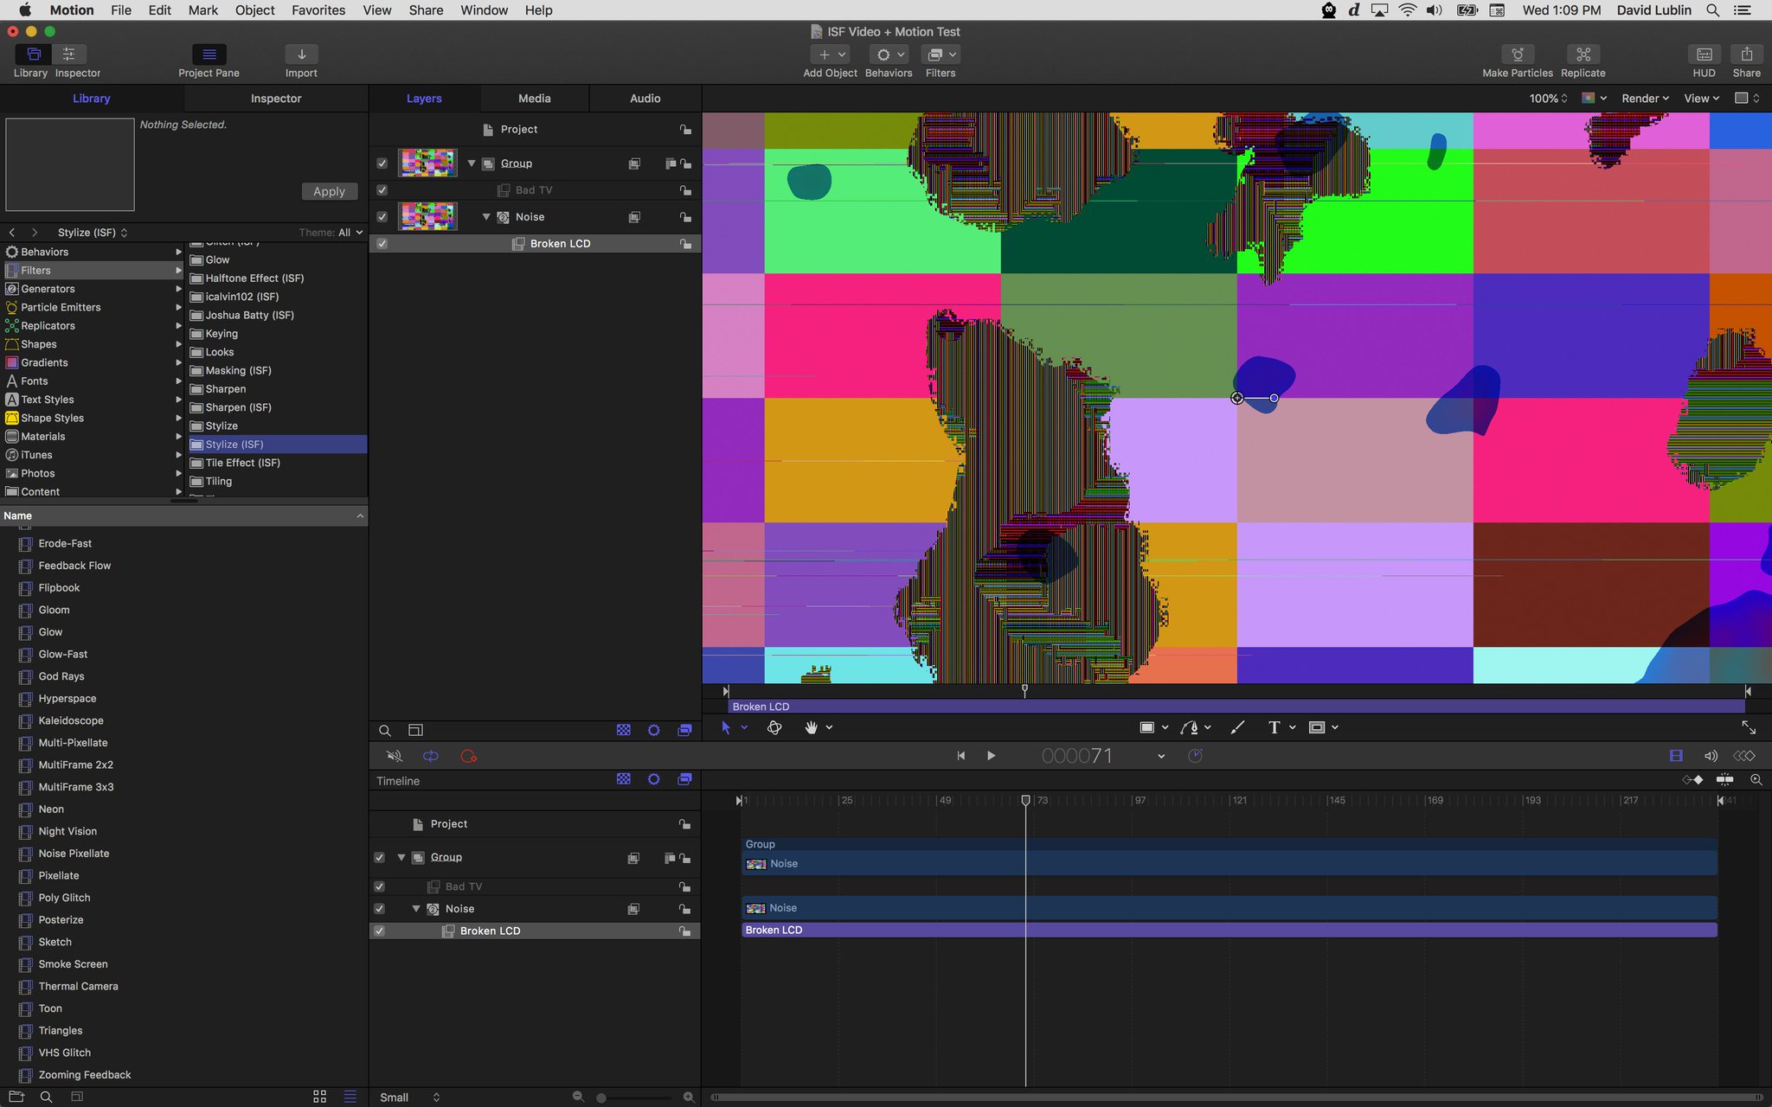Click the playback play button
The width and height of the screenshot is (1772, 1107).
click(x=992, y=755)
